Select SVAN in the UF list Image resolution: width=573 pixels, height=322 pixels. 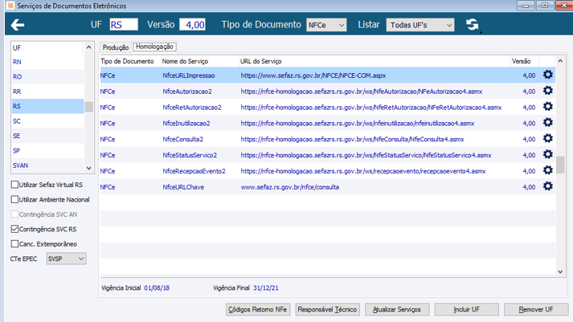(x=48, y=165)
